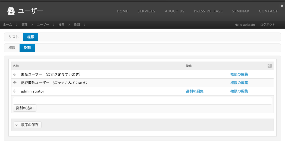
Task: Click the administrator role name
Action: pos(33,91)
